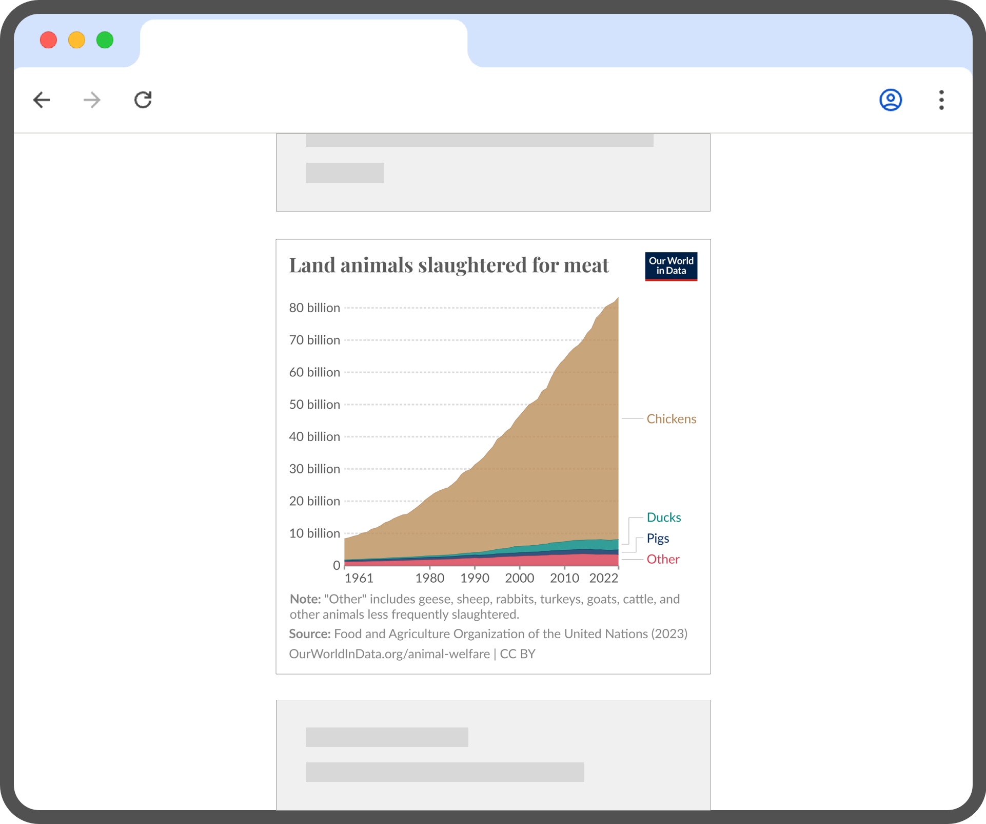986x824 pixels.
Task: Select the Other legend label
Action: point(663,559)
